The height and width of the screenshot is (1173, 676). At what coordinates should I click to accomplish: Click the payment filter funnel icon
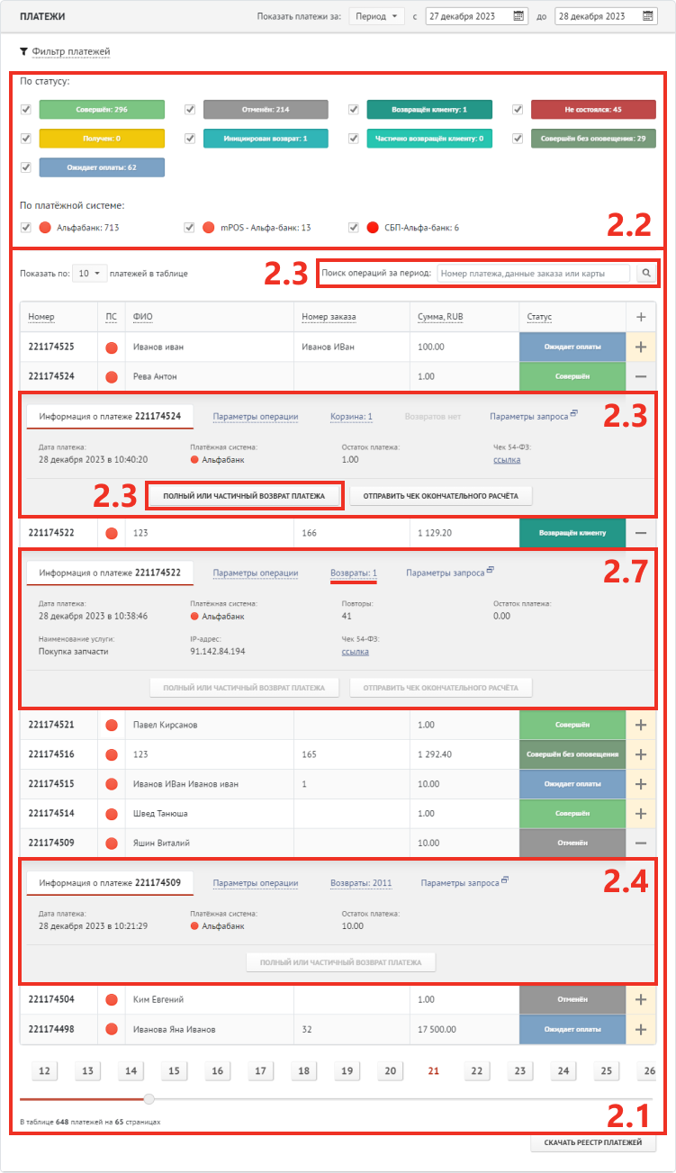click(x=24, y=52)
